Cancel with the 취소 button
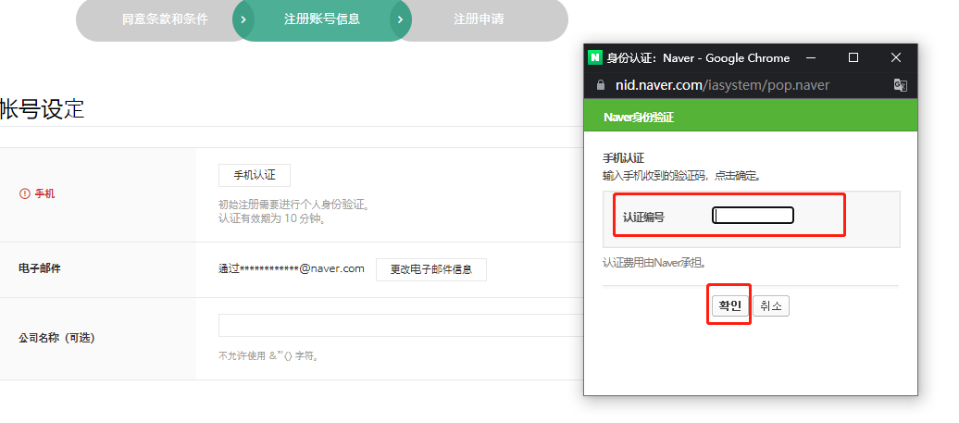This screenshot has height=423, width=959. [770, 305]
